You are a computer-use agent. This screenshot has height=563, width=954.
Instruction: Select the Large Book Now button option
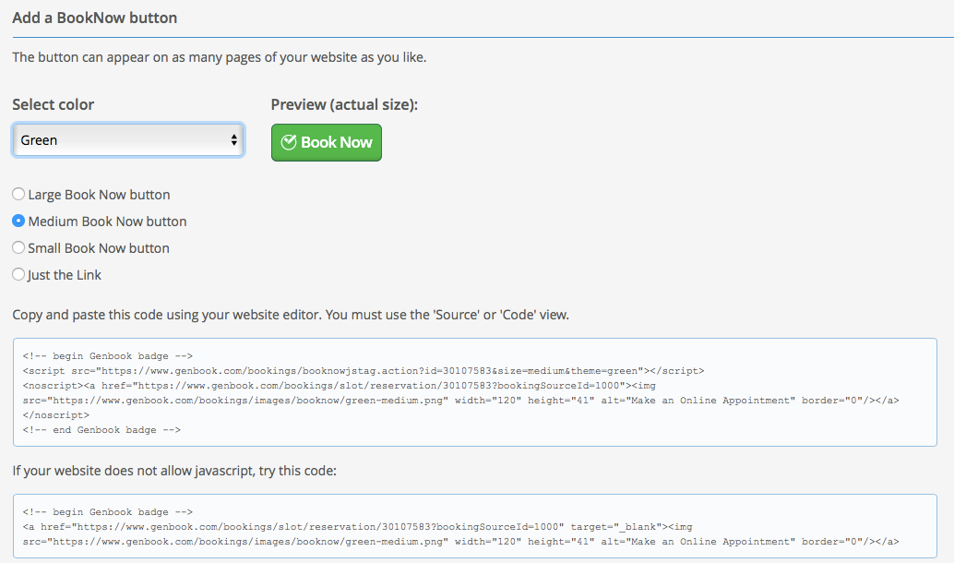[18, 194]
